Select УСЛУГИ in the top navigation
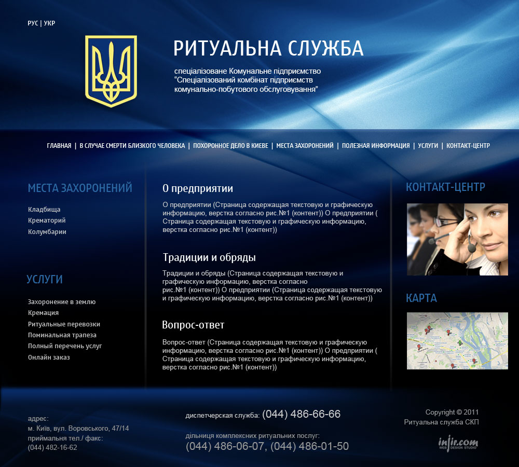Image resolution: width=519 pixels, height=467 pixels. [428, 146]
